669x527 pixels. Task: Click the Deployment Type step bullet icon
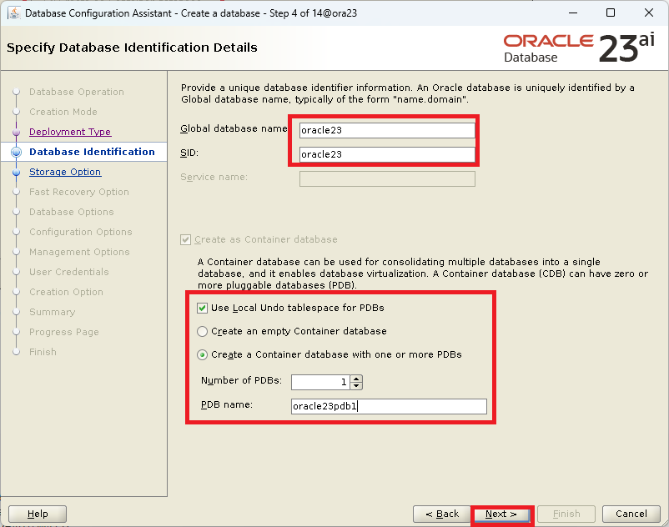(16, 133)
